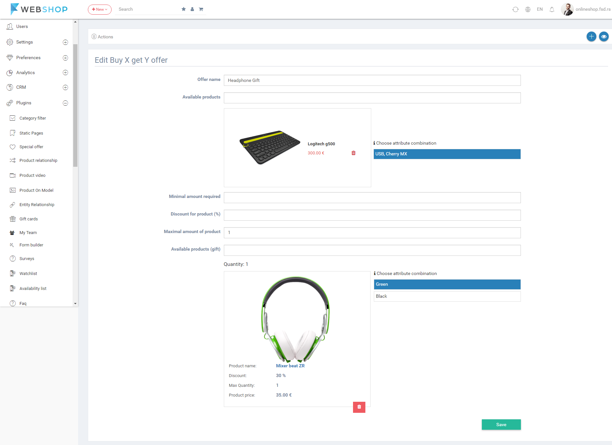Open Form builder text in sidebar
Screen dimensions: 612x445
[x=31, y=245]
